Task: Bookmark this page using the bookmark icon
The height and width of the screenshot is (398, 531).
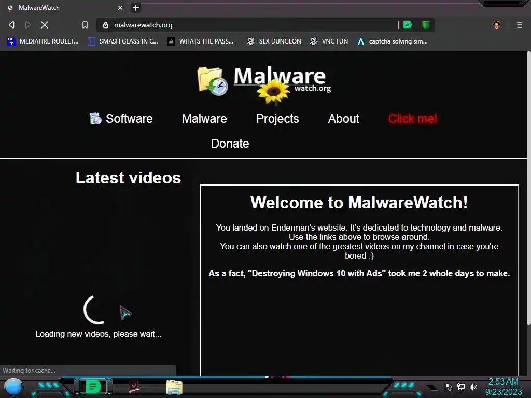Action: (85, 25)
